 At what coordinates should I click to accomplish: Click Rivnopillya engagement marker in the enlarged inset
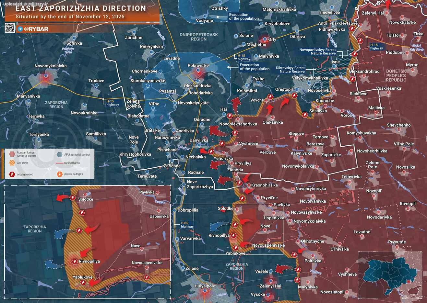(75, 262)
